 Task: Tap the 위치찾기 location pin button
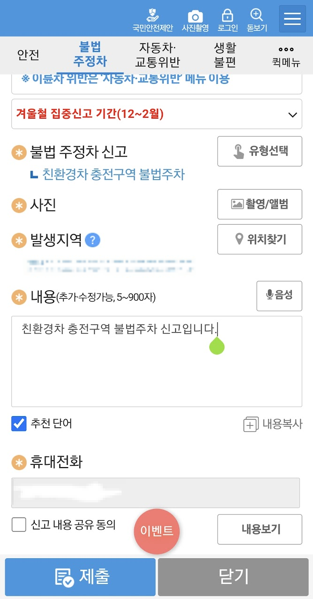(x=260, y=239)
